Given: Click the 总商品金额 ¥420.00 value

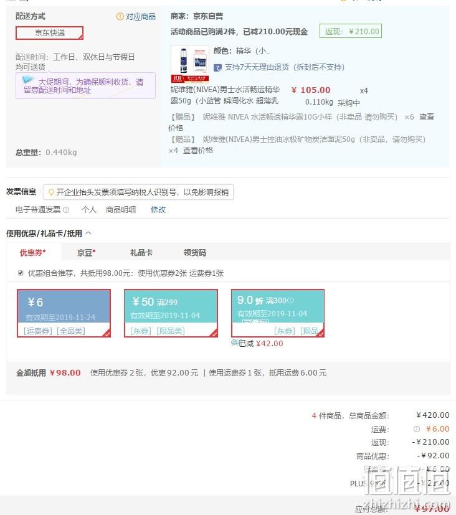Looking at the screenshot, I should click(x=432, y=415).
